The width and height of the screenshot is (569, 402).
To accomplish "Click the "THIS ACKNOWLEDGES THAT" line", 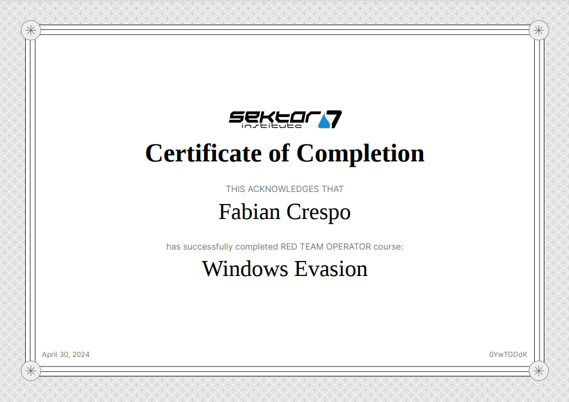I will pos(284,189).
